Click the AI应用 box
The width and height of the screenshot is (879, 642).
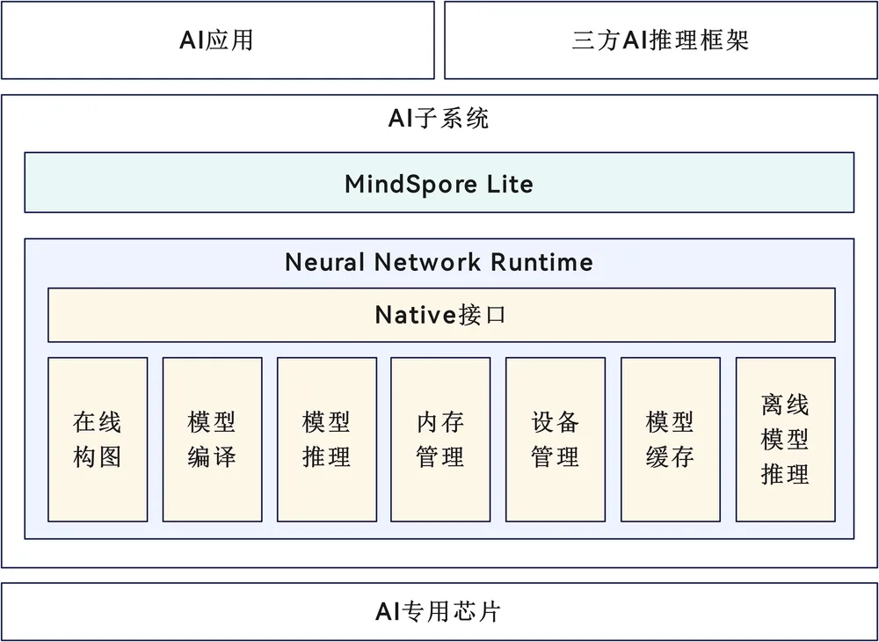click(217, 40)
